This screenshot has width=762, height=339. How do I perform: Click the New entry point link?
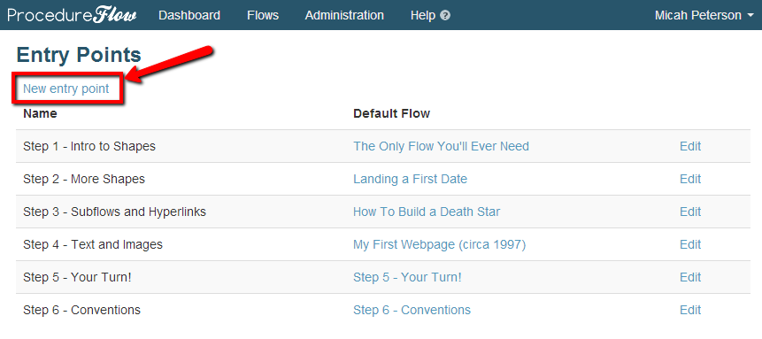[66, 89]
